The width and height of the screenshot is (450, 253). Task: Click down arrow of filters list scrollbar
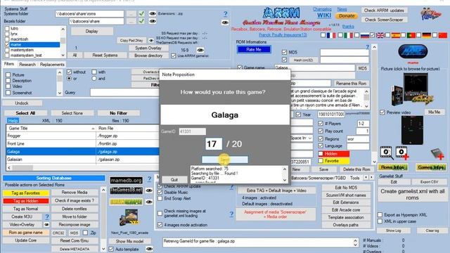[x=60, y=93]
